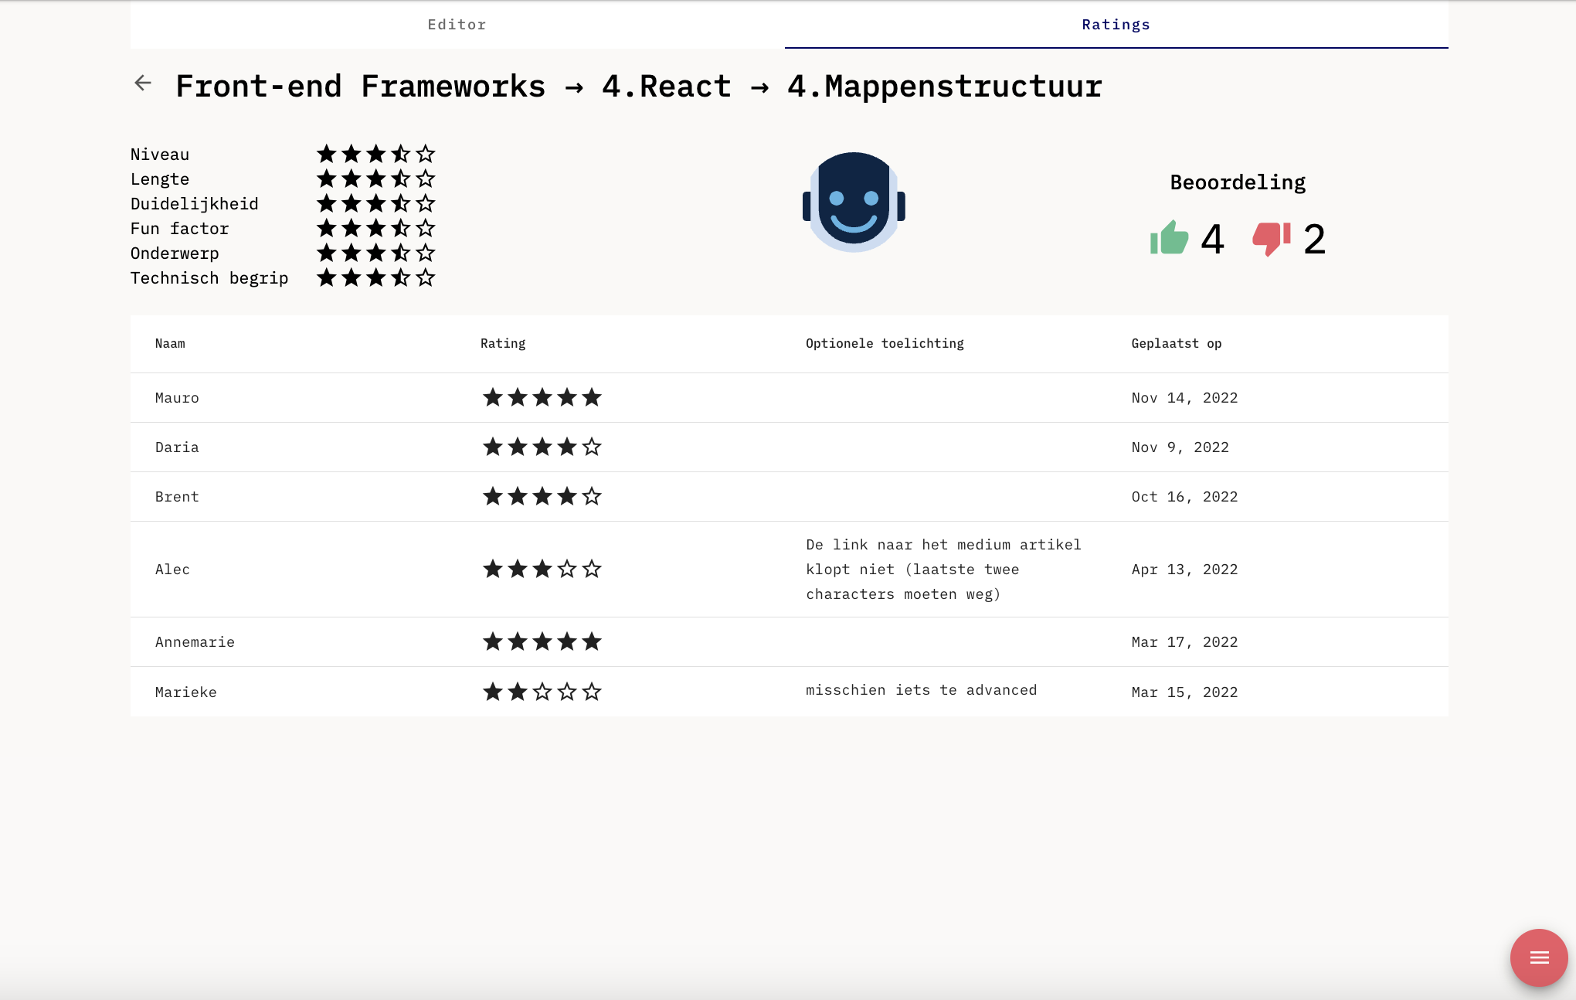Click the date Mar 15, 2022
The height and width of the screenshot is (1000, 1576).
[1184, 692]
